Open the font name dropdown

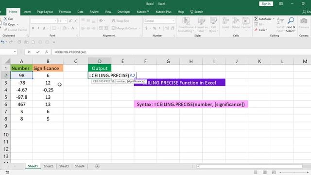55,21
